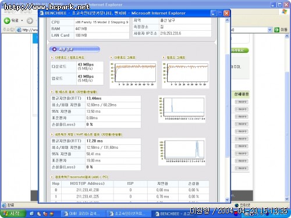Click the user IP address 219.253.233.6
Image resolution: width=291 pixels, height=218 pixels.
click(171, 33)
